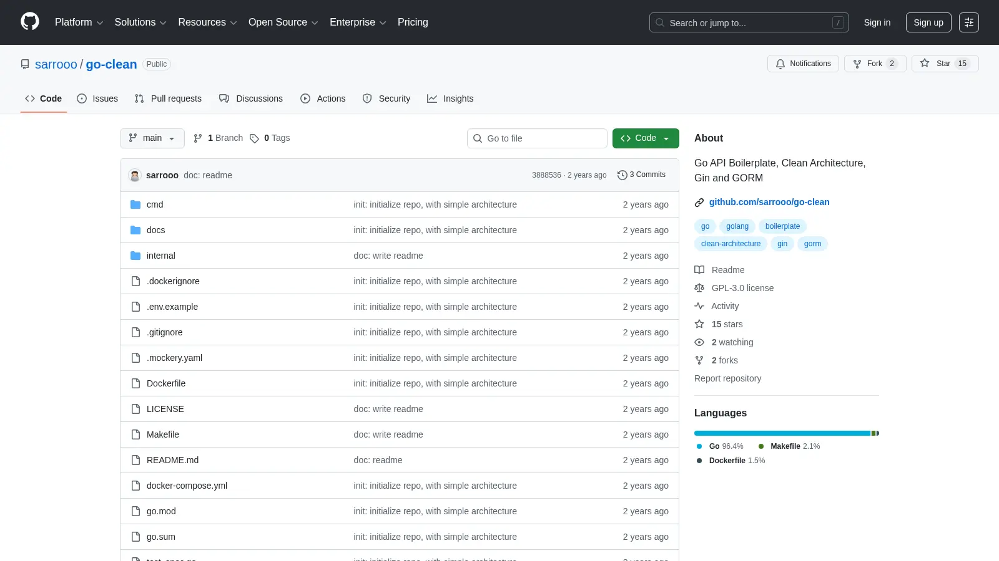
Task: Switch to the Insights tab
Action: coord(450,98)
